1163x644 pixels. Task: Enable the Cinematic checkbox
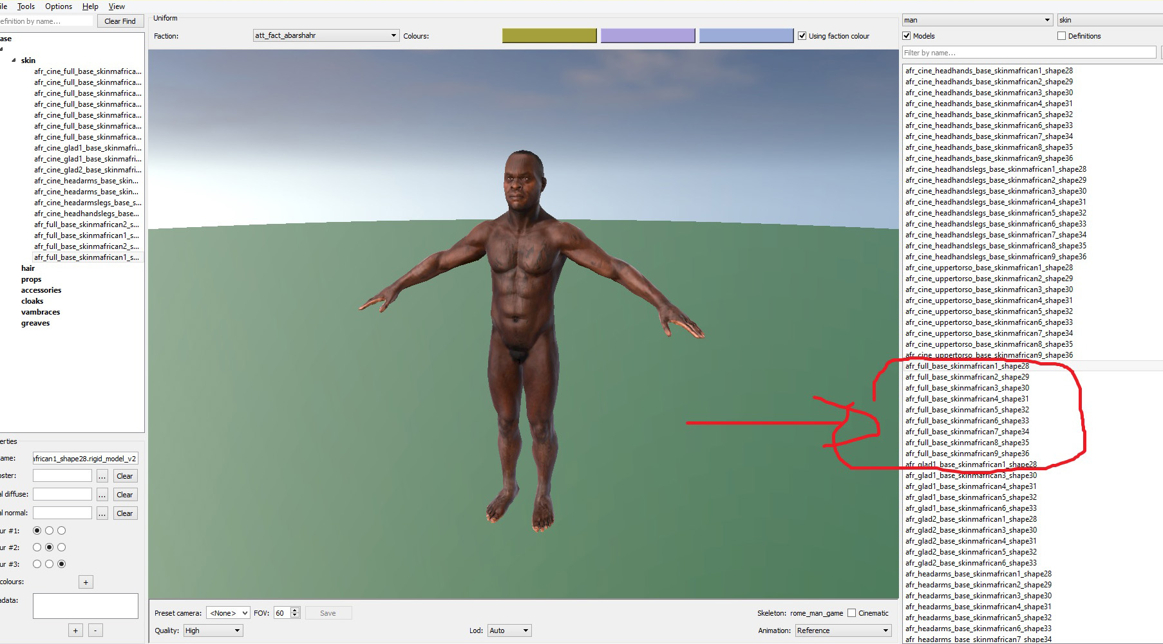click(852, 613)
